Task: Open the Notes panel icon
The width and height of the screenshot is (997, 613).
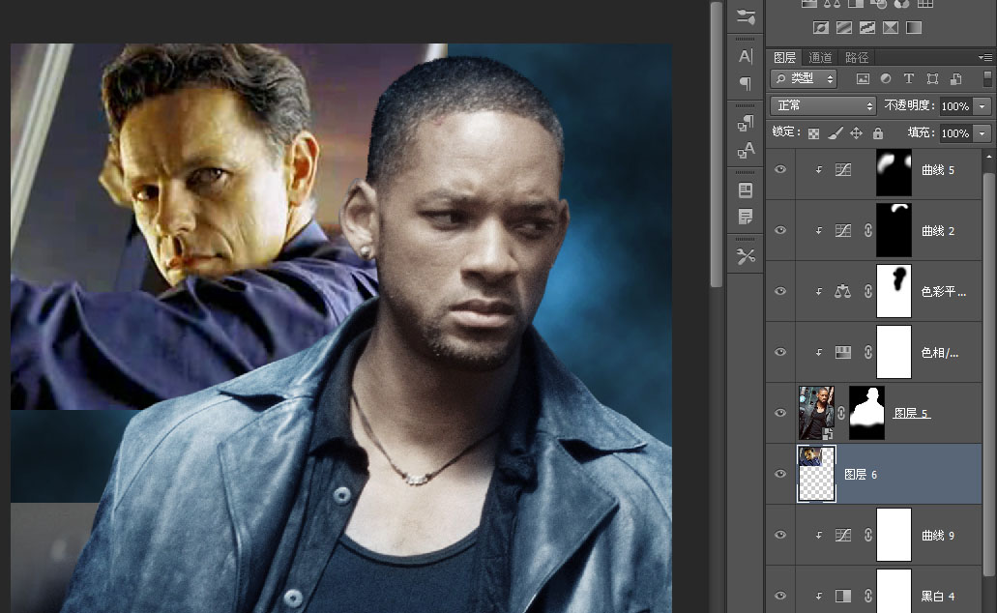Action: pos(746,217)
